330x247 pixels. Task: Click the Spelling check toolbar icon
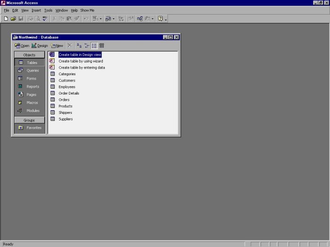tap(45, 18)
